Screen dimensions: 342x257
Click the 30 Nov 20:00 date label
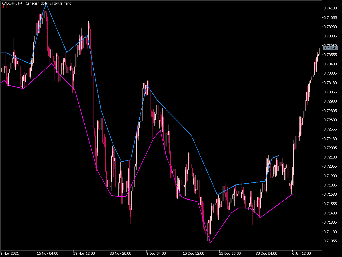121,253
